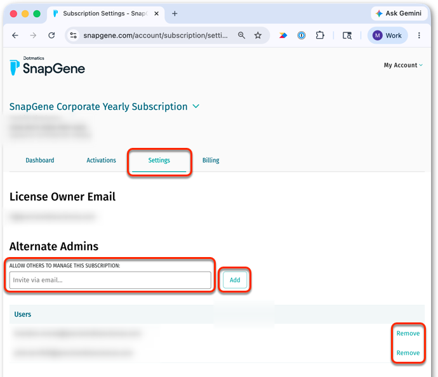
Task: Select the Settings tab
Action: (159, 161)
